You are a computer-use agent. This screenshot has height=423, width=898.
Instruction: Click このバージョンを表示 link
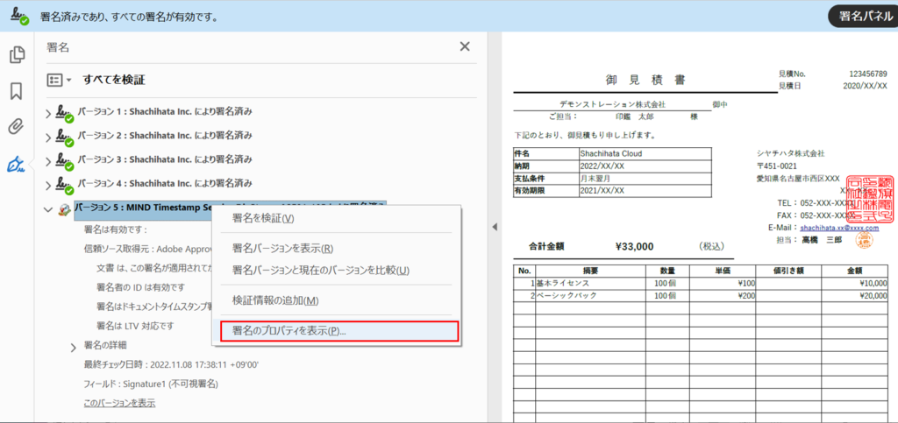(119, 403)
